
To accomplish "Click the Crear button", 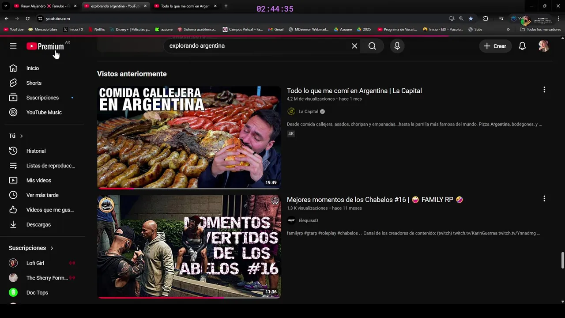I will [x=495, y=46].
